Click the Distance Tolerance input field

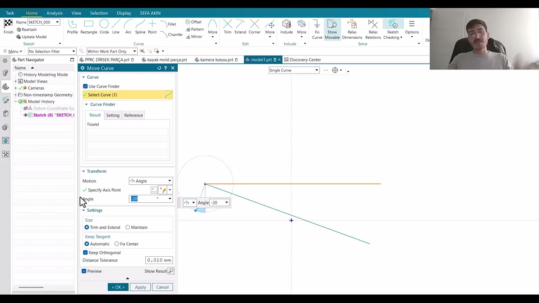tap(159, 260)
